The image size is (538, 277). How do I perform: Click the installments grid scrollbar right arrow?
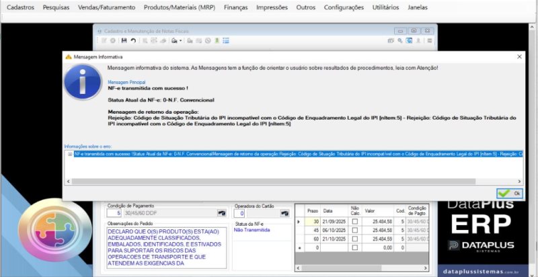point(426,268)
